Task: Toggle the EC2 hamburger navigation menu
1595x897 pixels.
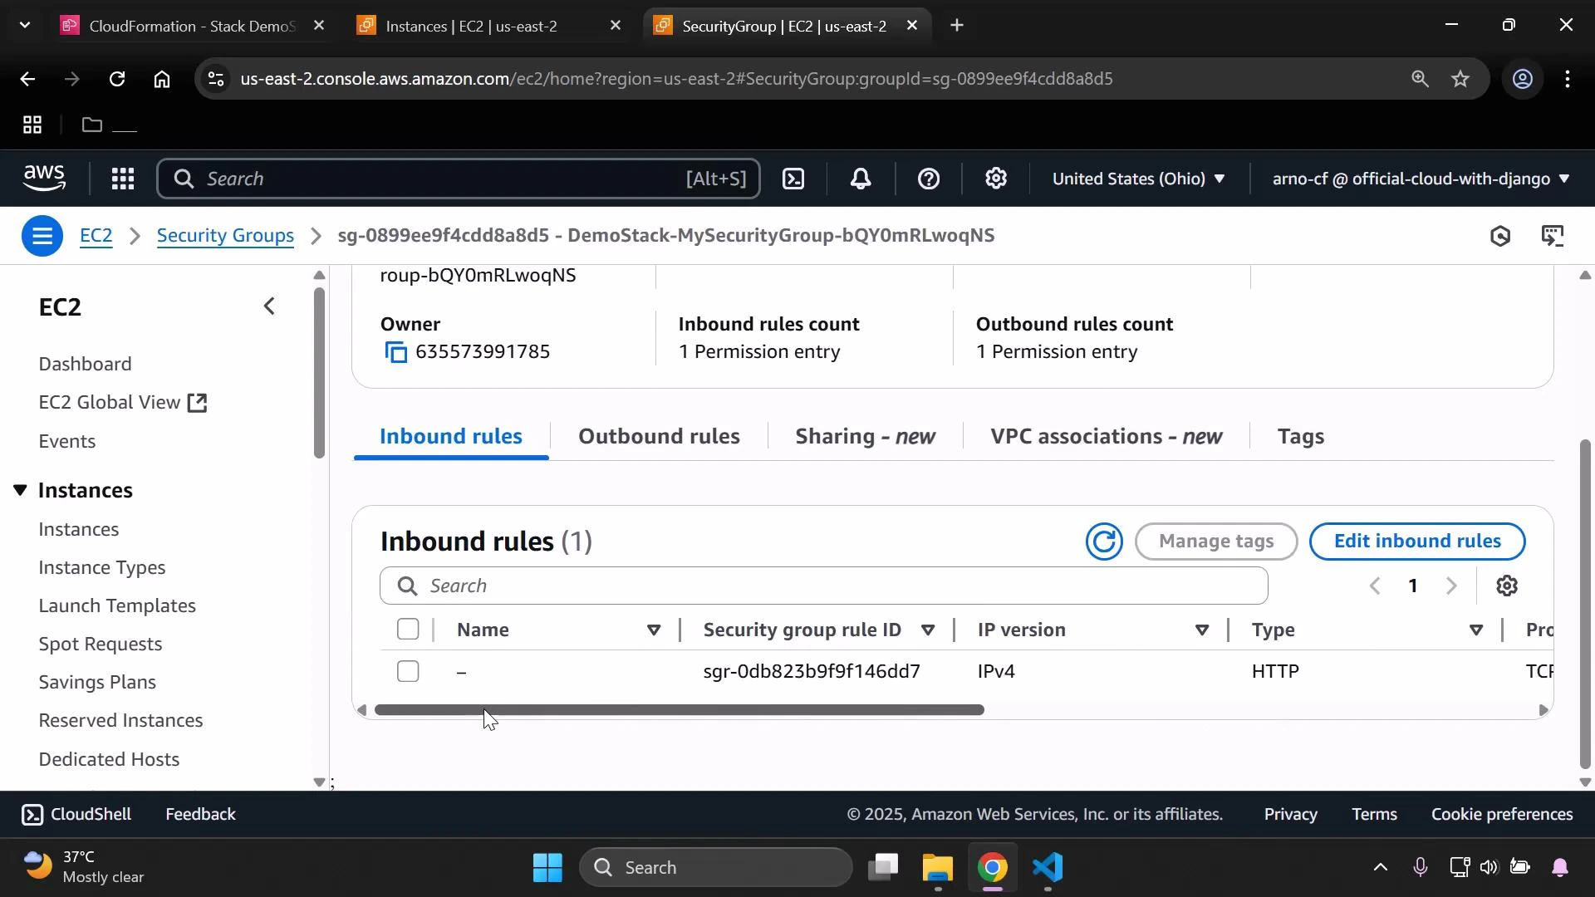Action: 42,236
